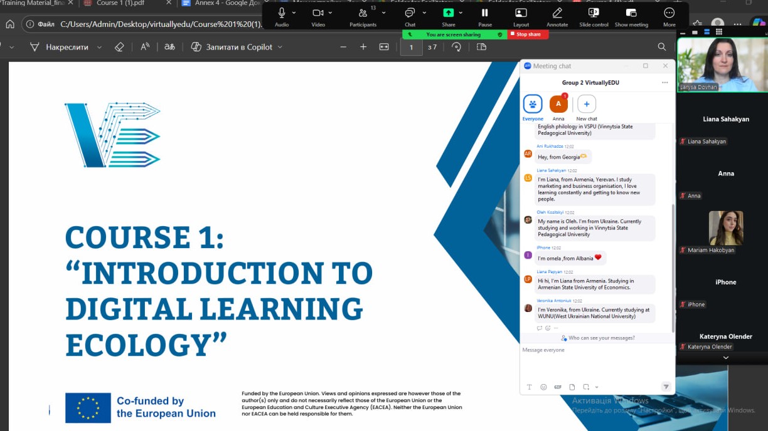This screenshot has height=431, width=768.
Task: Open the More options in Zoom toolbar
Action: click(669, 13)
